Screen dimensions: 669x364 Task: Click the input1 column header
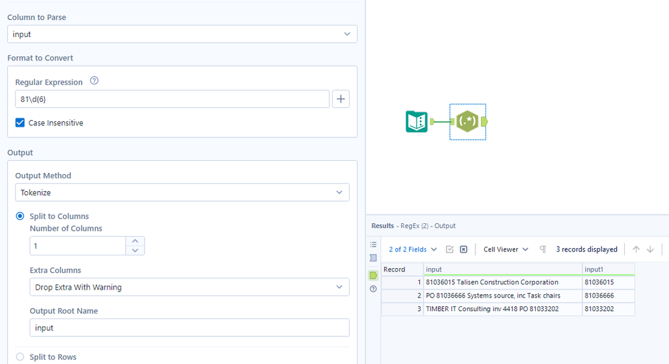[609, 269]
